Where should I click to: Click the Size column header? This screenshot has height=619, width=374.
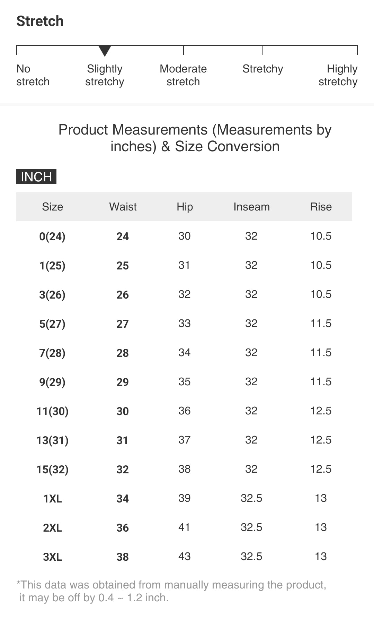[53, 207]
